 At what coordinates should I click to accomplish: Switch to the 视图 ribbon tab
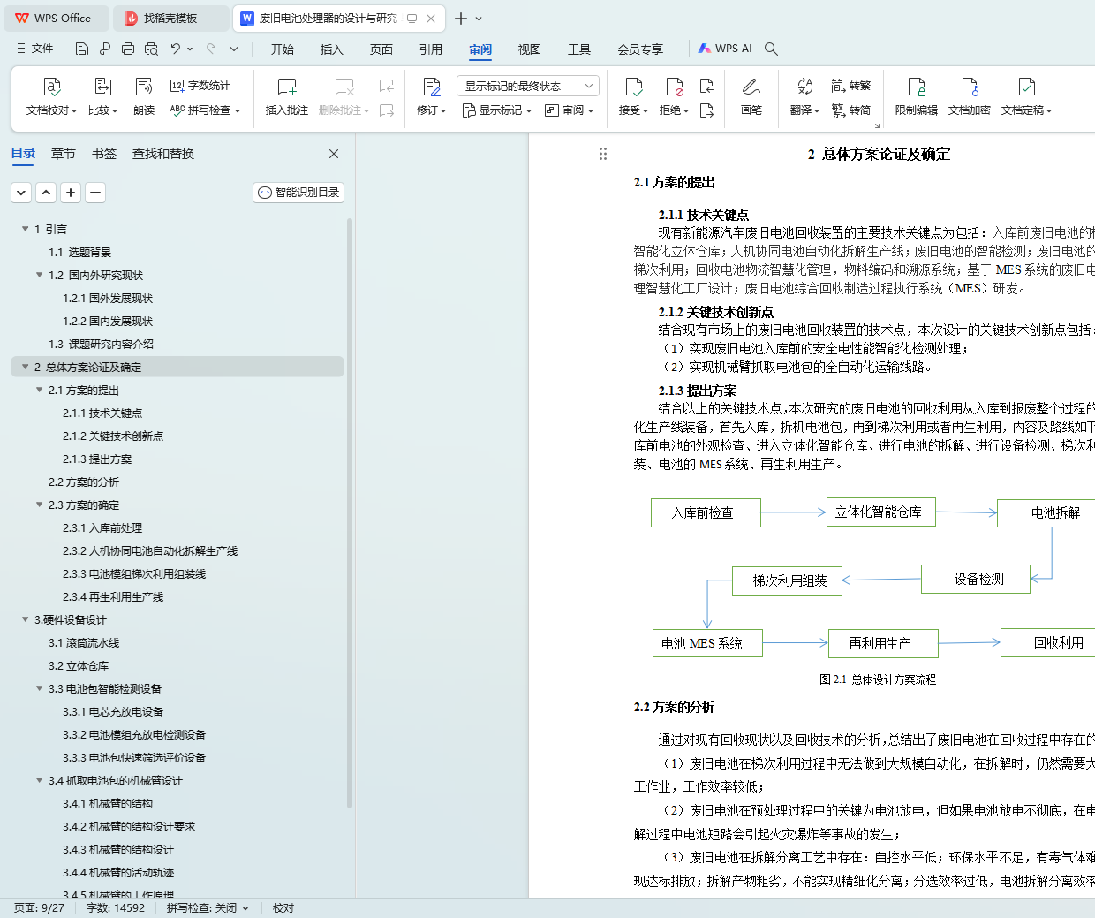click(x=530, y=49)
